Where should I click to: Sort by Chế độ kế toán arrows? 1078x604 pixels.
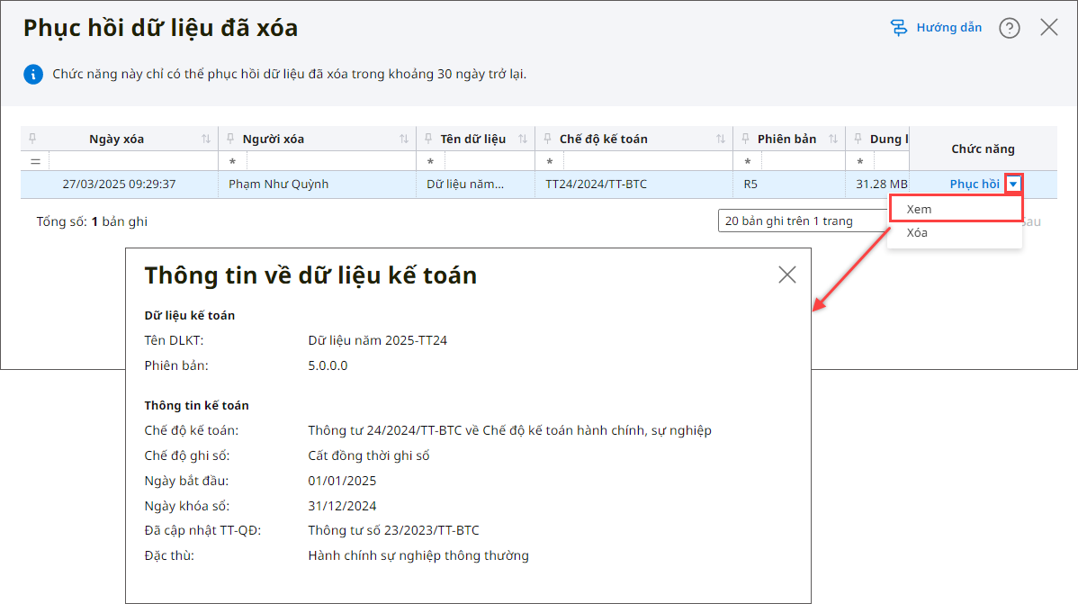pos(721,139)
